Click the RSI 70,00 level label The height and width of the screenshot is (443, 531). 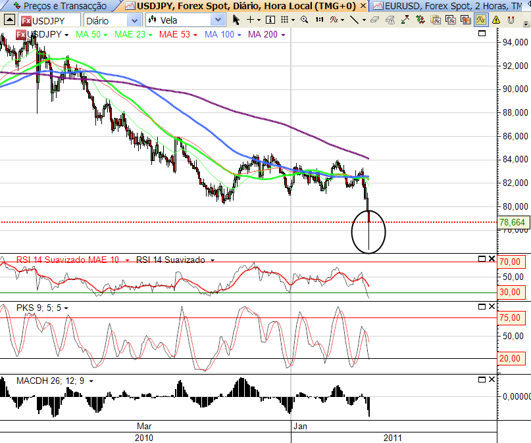pyautogui.click(x=510, y=262)
